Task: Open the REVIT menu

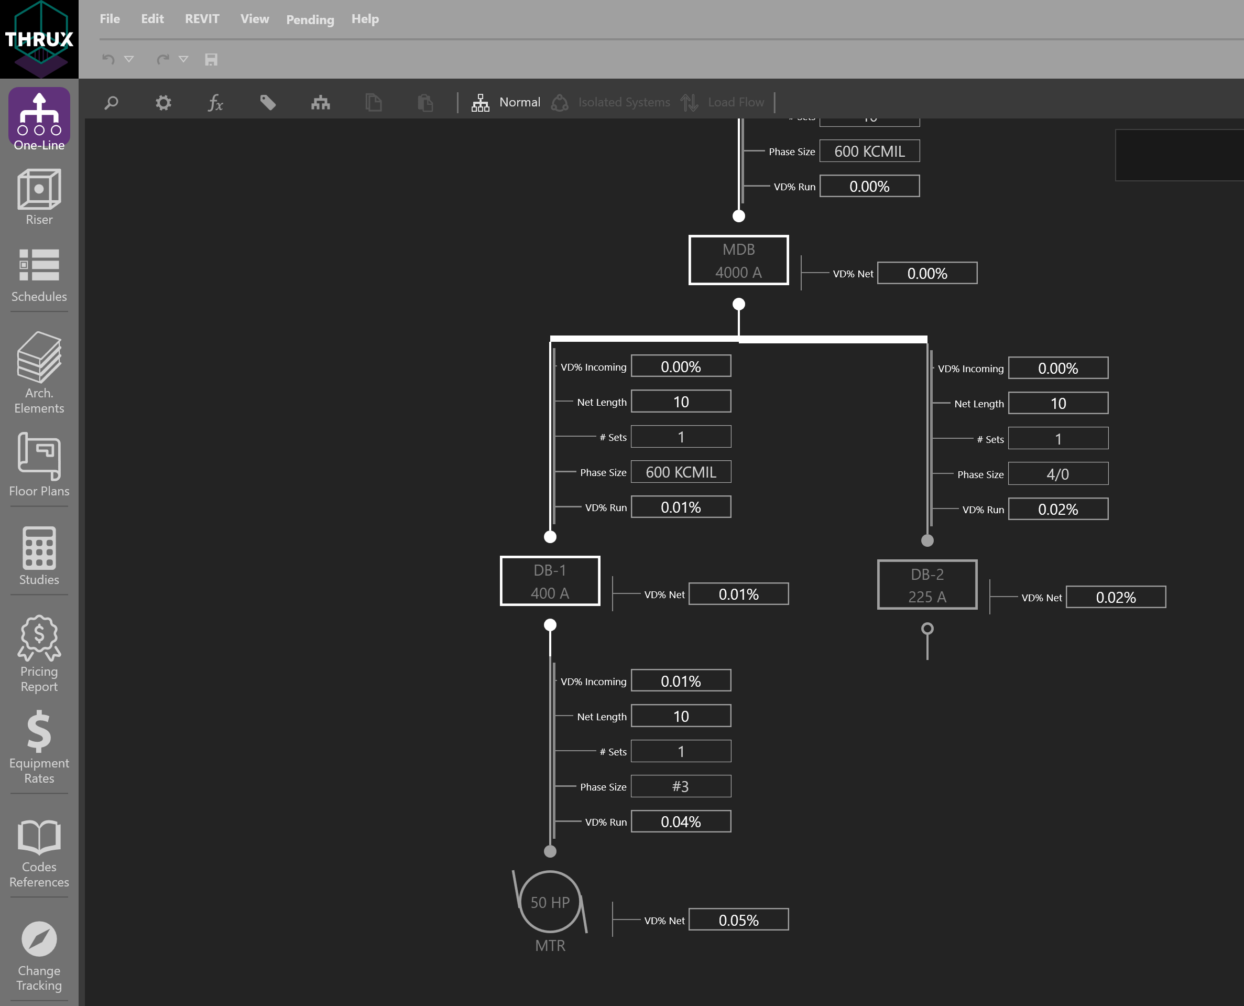Action: click(x=202, y=18)
